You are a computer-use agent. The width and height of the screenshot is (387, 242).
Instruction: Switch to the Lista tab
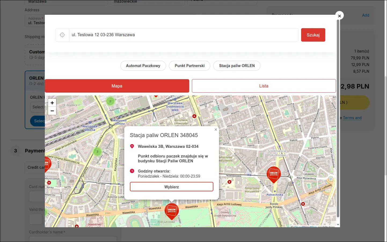click(x=264, y=86)
